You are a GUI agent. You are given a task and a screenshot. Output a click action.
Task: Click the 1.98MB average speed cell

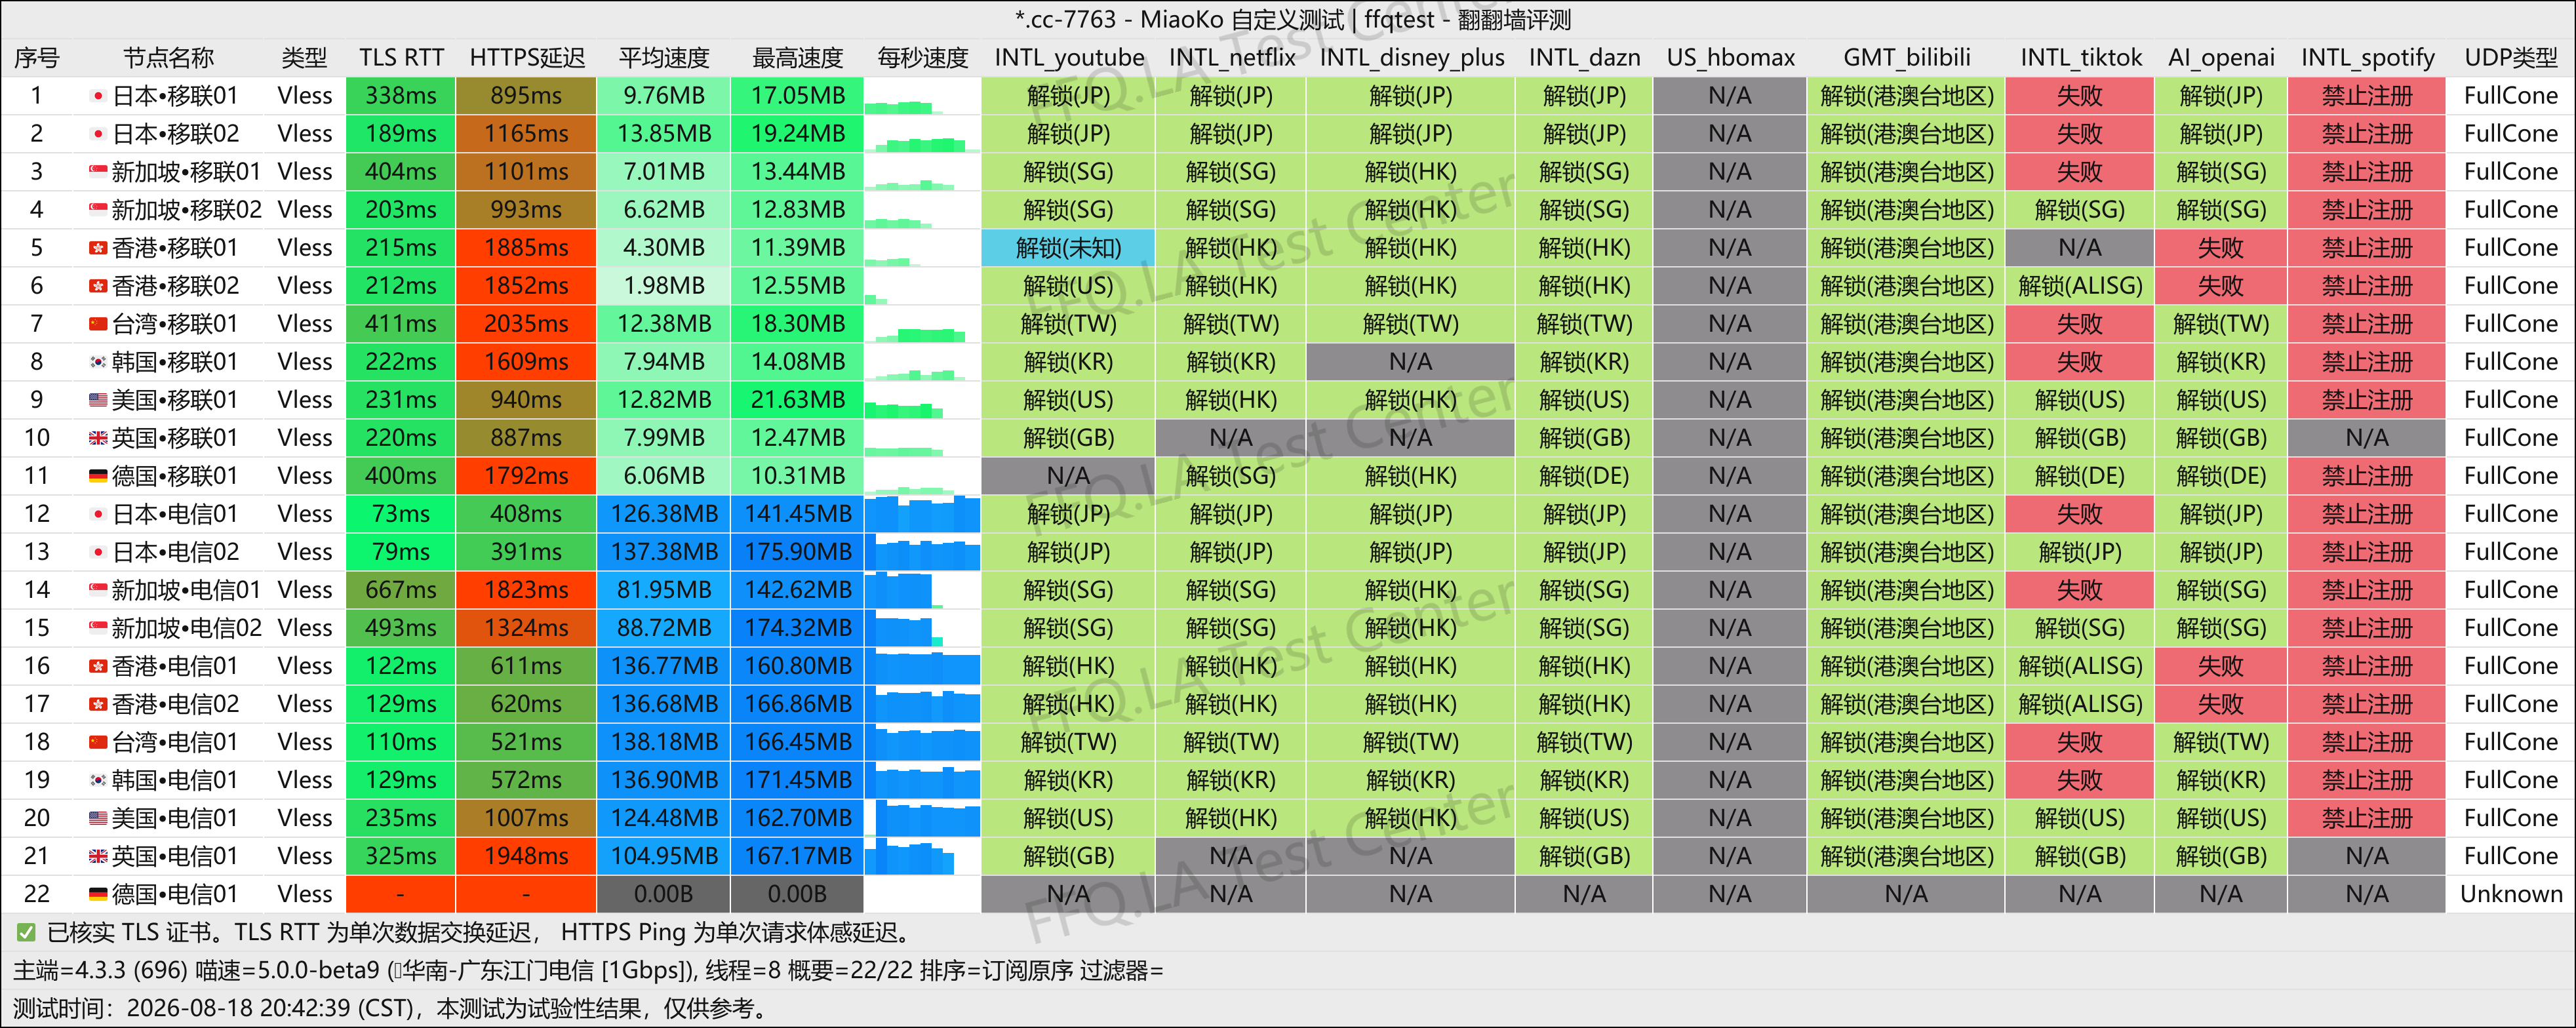click(664, 286)
